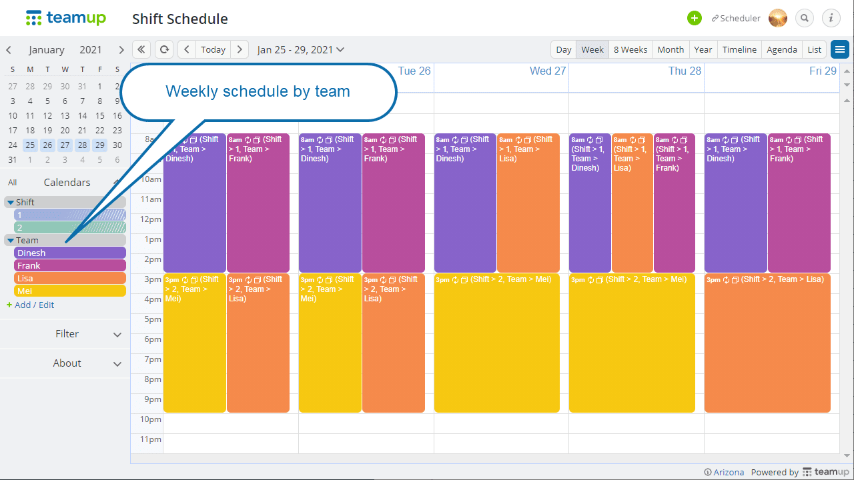
Task: Go to next week arrow in toolbar
Action: pyautogui.click(x=240, y=49)
